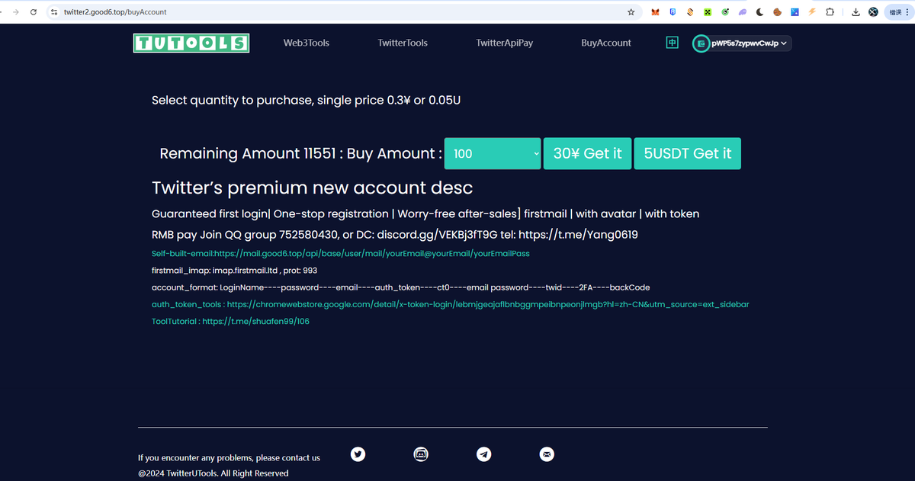Open the cookie extension icon
Viewport: 915px width, 481px height.
(777, 12)
